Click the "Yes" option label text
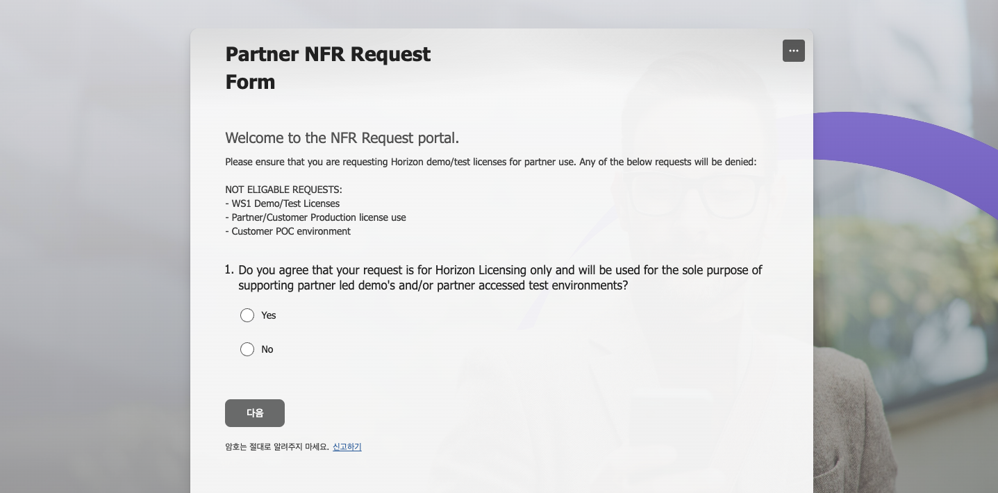Screen dimensions: 998x493 tap(269, 315)
